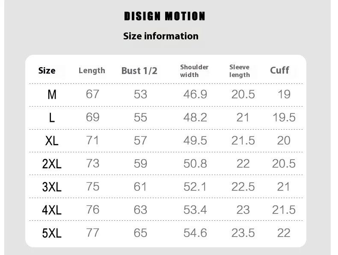Select bust value 65 in 5XL row
Screen dimensions: 338x255
pyautogui.click(x=140, y=233)
